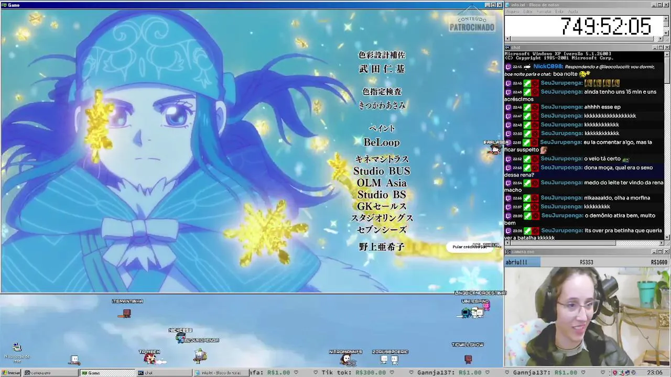Click purple badge beside NickCB98 message
The width and height of the screenshot is (671, 377).
click(x=508, y=67)
